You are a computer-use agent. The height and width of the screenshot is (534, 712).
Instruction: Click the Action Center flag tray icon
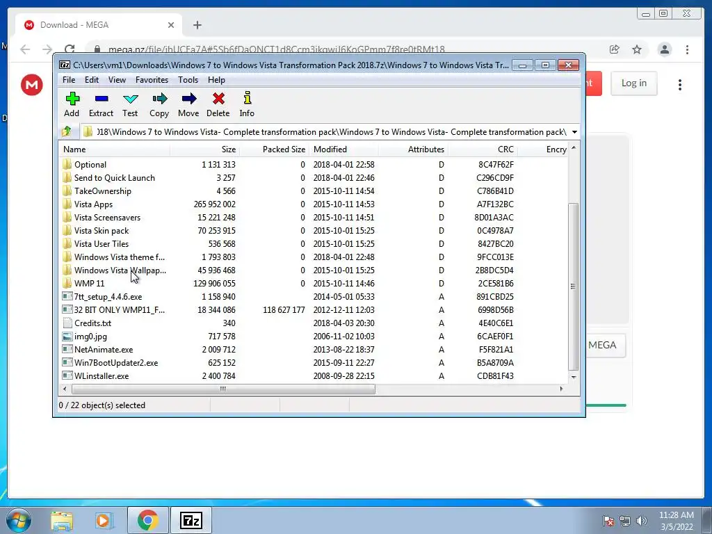tap(608, 521)
